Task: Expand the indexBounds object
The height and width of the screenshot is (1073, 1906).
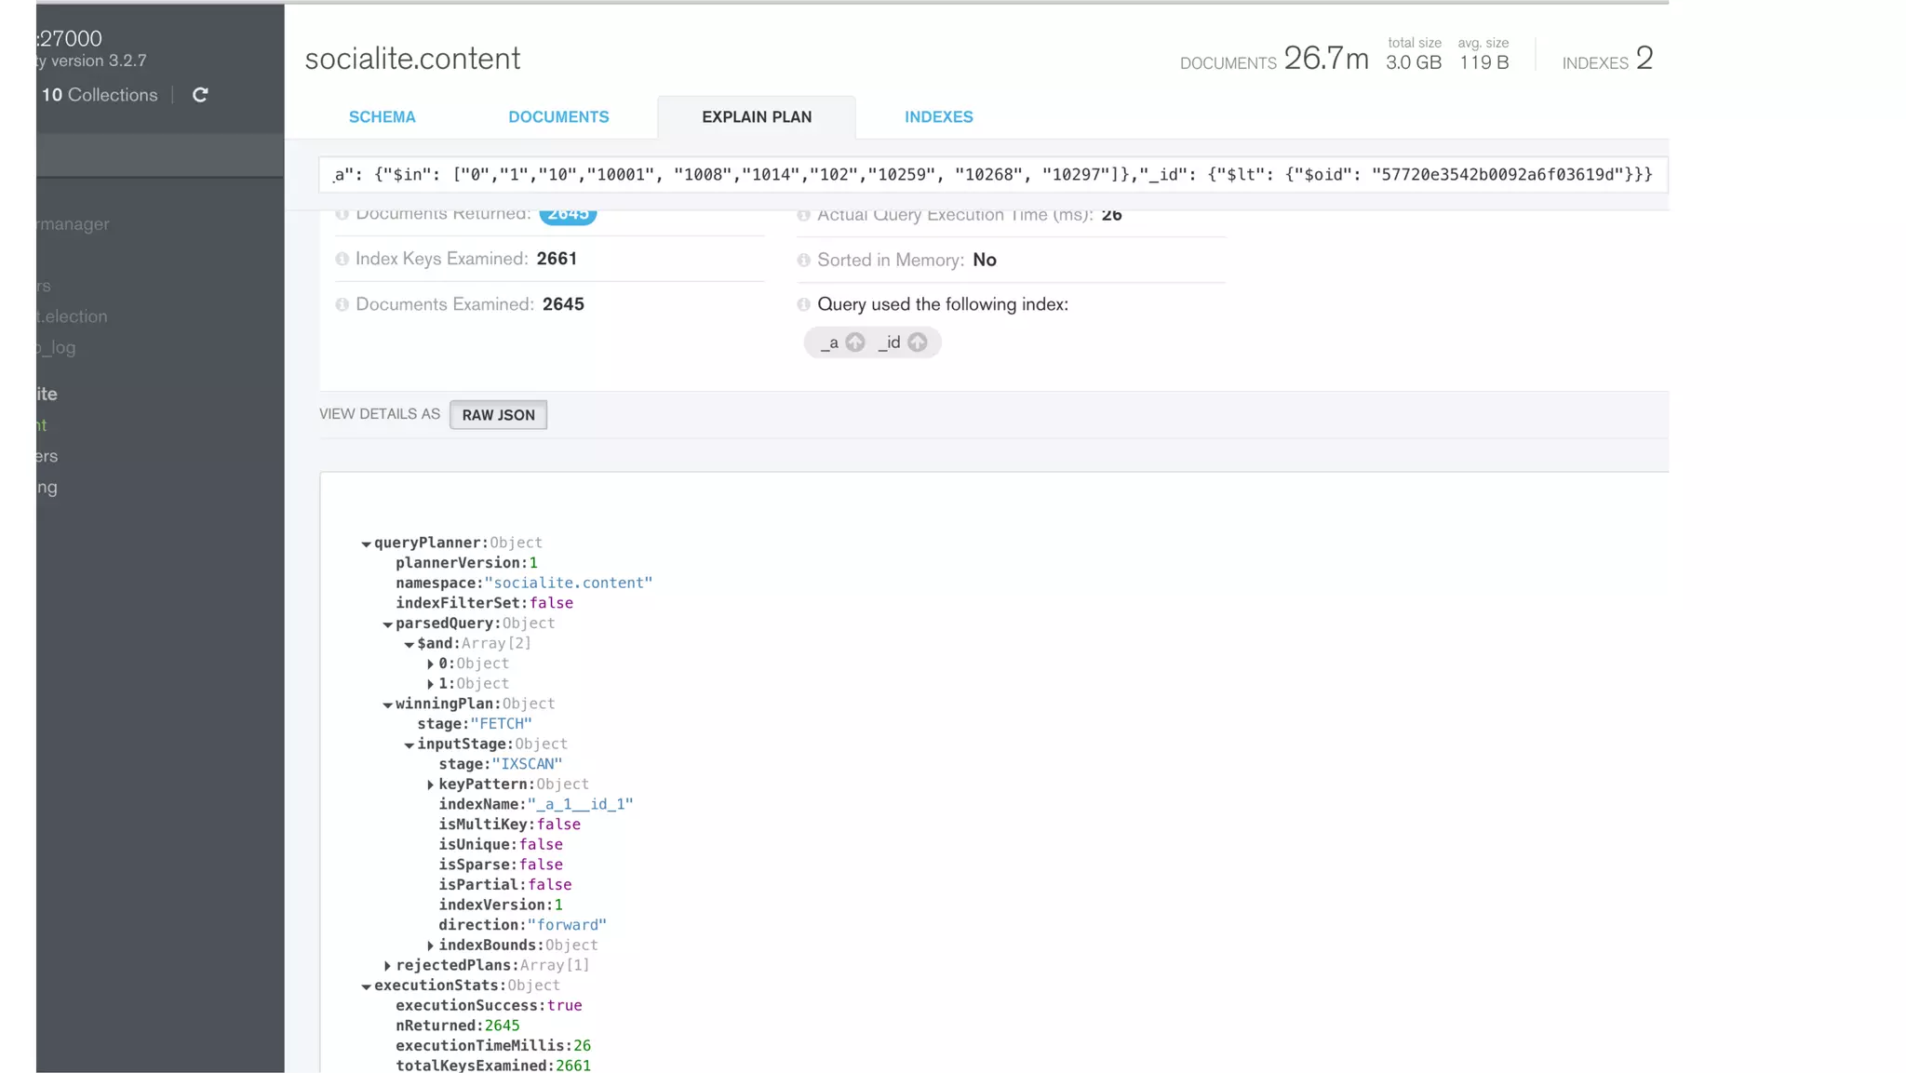Action: (x=430, y=946)
